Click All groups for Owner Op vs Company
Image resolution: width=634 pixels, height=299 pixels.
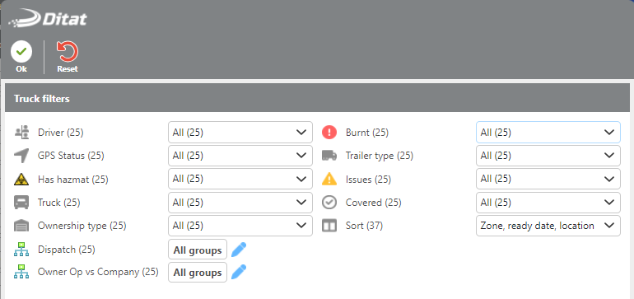(198, 273)
